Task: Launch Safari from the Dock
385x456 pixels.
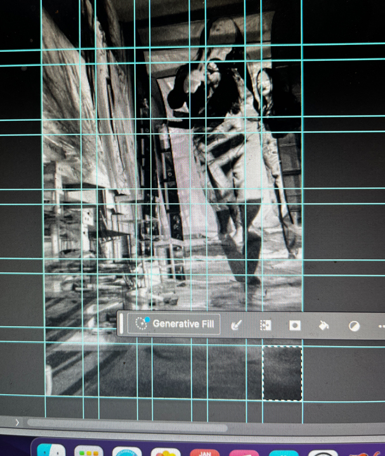Action: click(127, 451)
